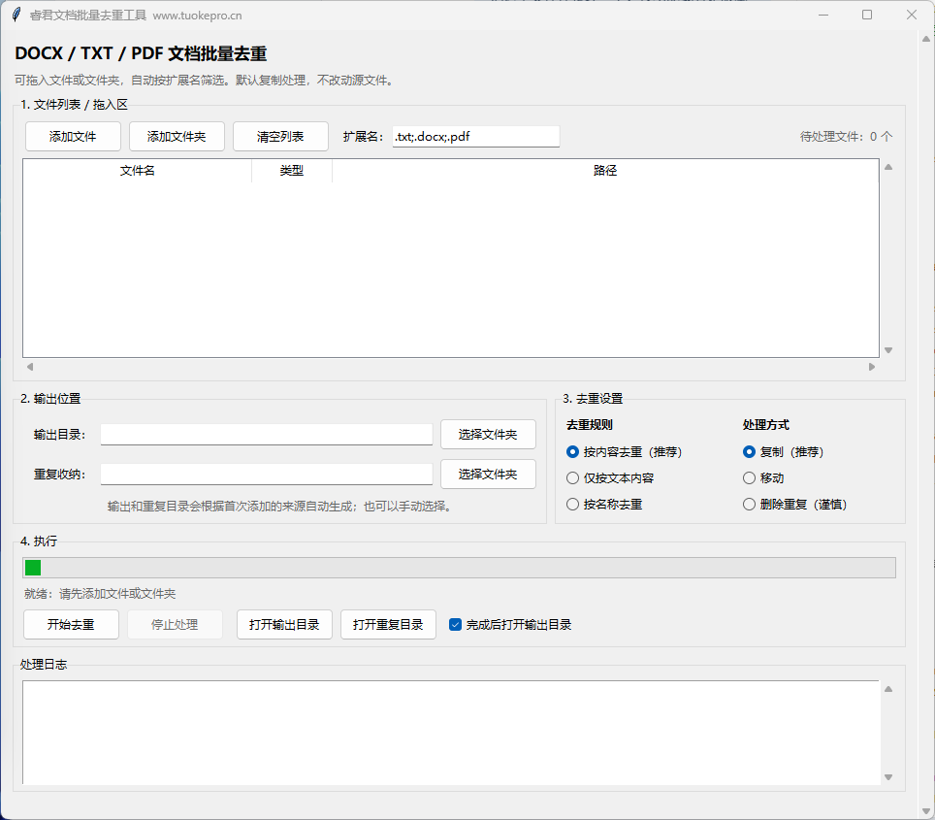Image resolution: width=935 pixels, height=820 pixels.
Task: Sort by the 类型 column header
Action: click(x=292, y=171)
